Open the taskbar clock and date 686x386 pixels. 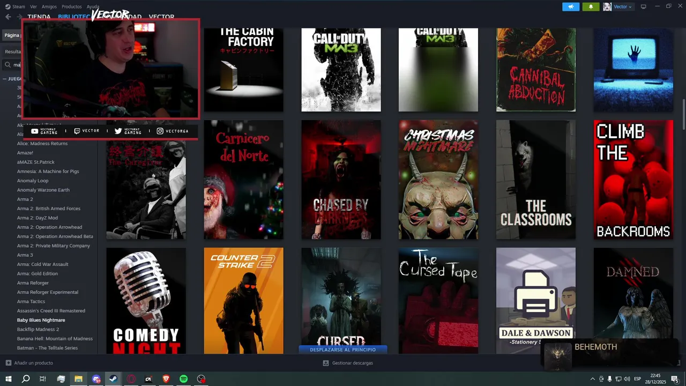pos(655,379)
